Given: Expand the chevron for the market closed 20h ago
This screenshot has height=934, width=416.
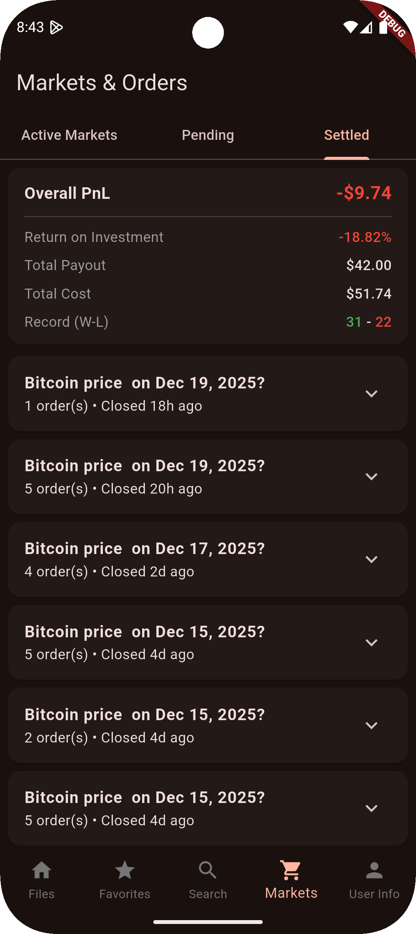Looking at the screenshot, I should tap(371, 477).
